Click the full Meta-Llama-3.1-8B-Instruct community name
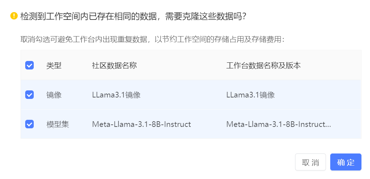The height and width of the screenshot is (179, 370). (x=141, y=124)
